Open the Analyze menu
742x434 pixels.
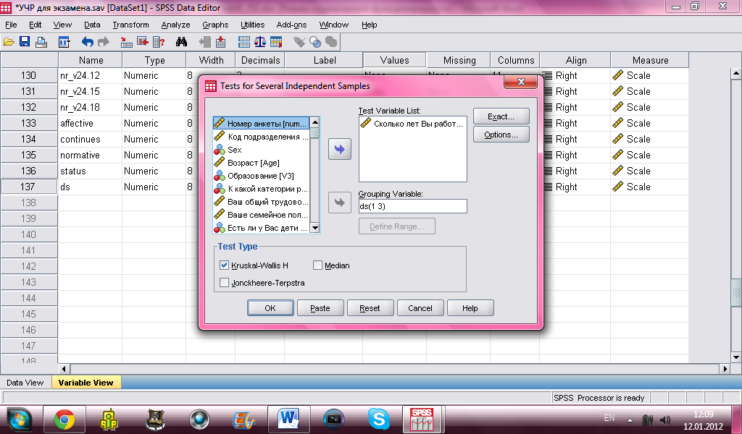coord(175,25)
